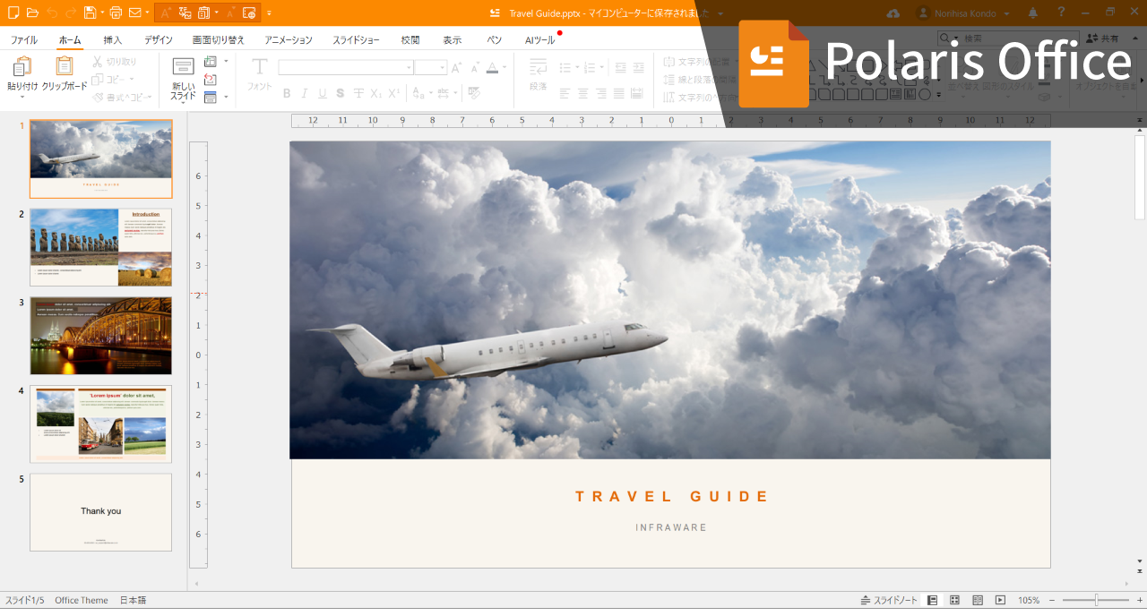
Task: Click the zoom slider handle
Action: (1096, 600)
